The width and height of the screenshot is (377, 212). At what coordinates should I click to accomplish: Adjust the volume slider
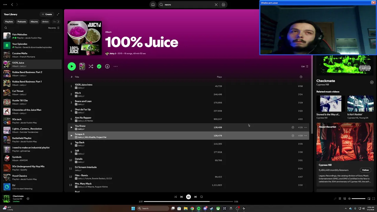pyautogui.click(x=359, y=199)
